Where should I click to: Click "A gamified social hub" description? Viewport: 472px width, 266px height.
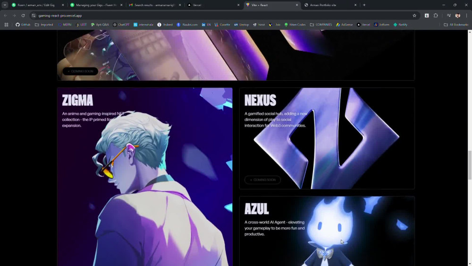[x=276, y=120]
